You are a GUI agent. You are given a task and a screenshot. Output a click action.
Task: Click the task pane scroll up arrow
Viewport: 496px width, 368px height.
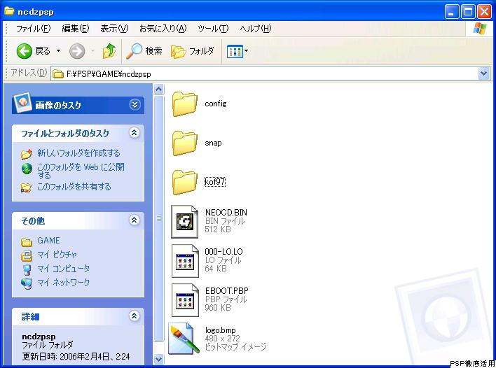(159, 90)
